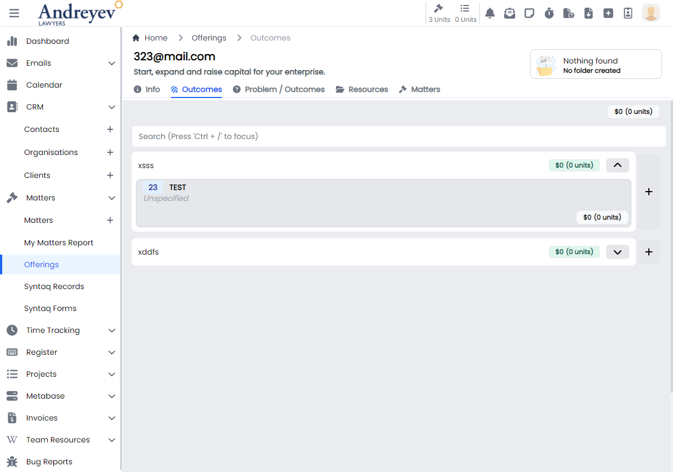Open the notifications bell
Image resolution: width=673 pixels, height=472 pixels.
point(490,13)
